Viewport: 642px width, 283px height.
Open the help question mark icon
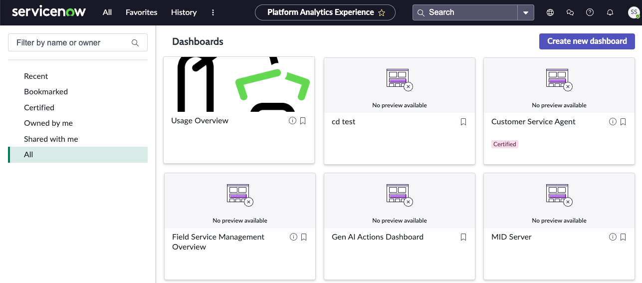click(590, 12)
